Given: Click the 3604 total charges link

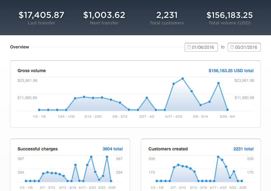Looking at the screenshot, I should [113, 149].
